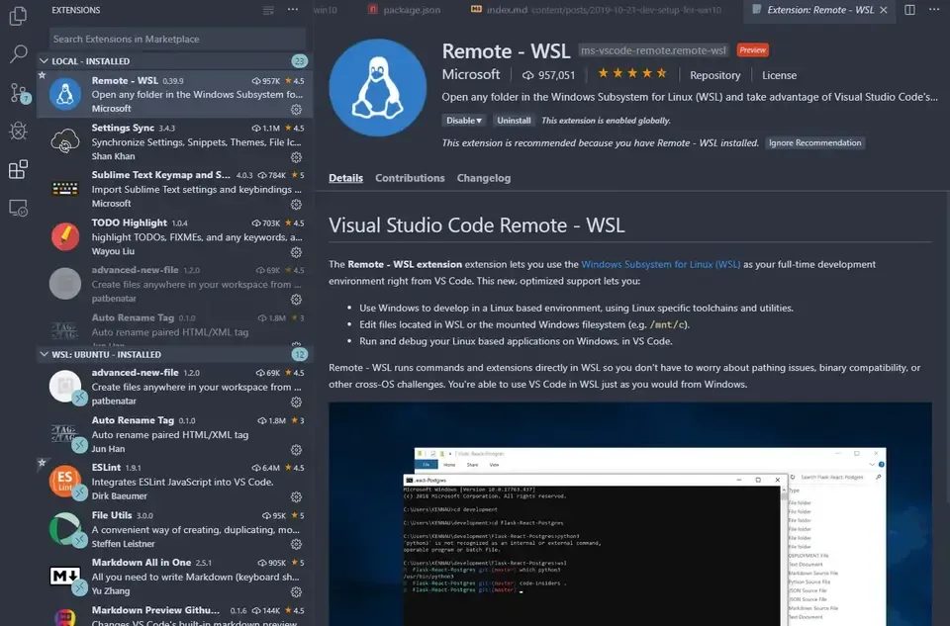Image resolution: width=950 pixels, height=626 pixels.
Task: Open the Repository link
Action: [714, 74]
